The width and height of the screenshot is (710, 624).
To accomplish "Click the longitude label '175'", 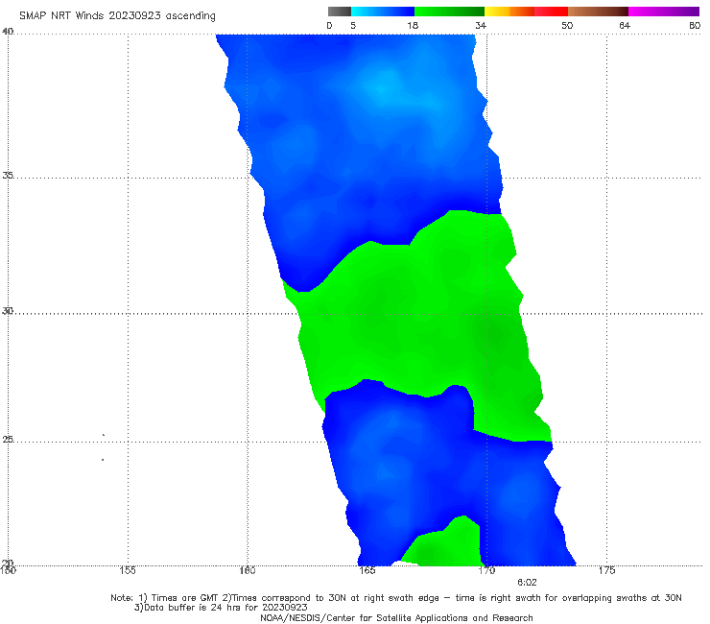I will click(606, 570).
